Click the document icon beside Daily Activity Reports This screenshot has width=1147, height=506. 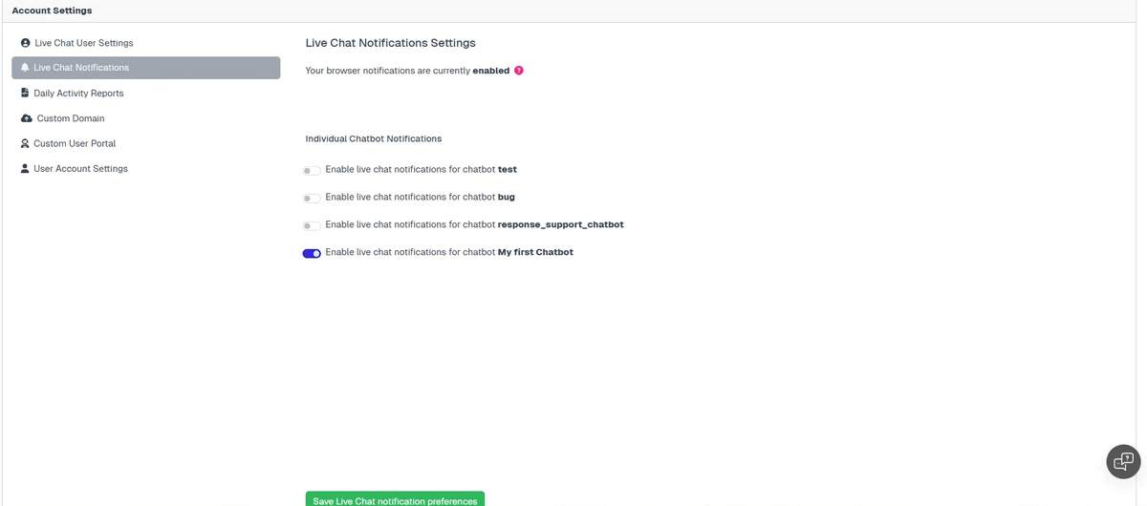(25, 94)
